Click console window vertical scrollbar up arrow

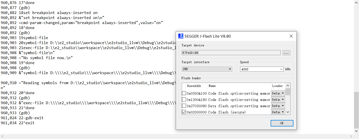tap(356, 2)
